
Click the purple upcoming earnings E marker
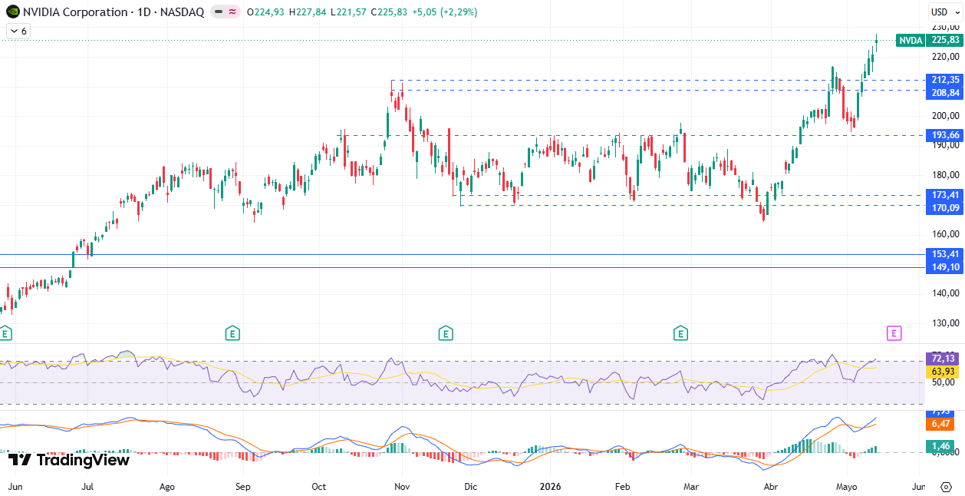pos(894,333)
